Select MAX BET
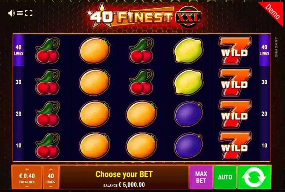 click(201, 177)
